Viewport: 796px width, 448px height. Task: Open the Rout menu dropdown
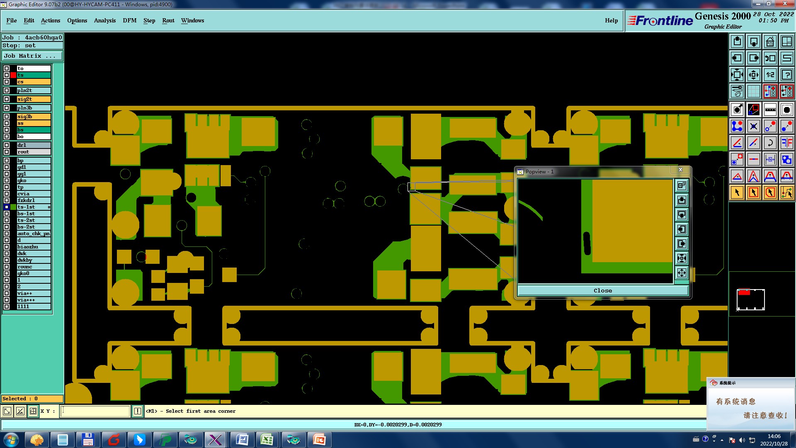(168, 20)
